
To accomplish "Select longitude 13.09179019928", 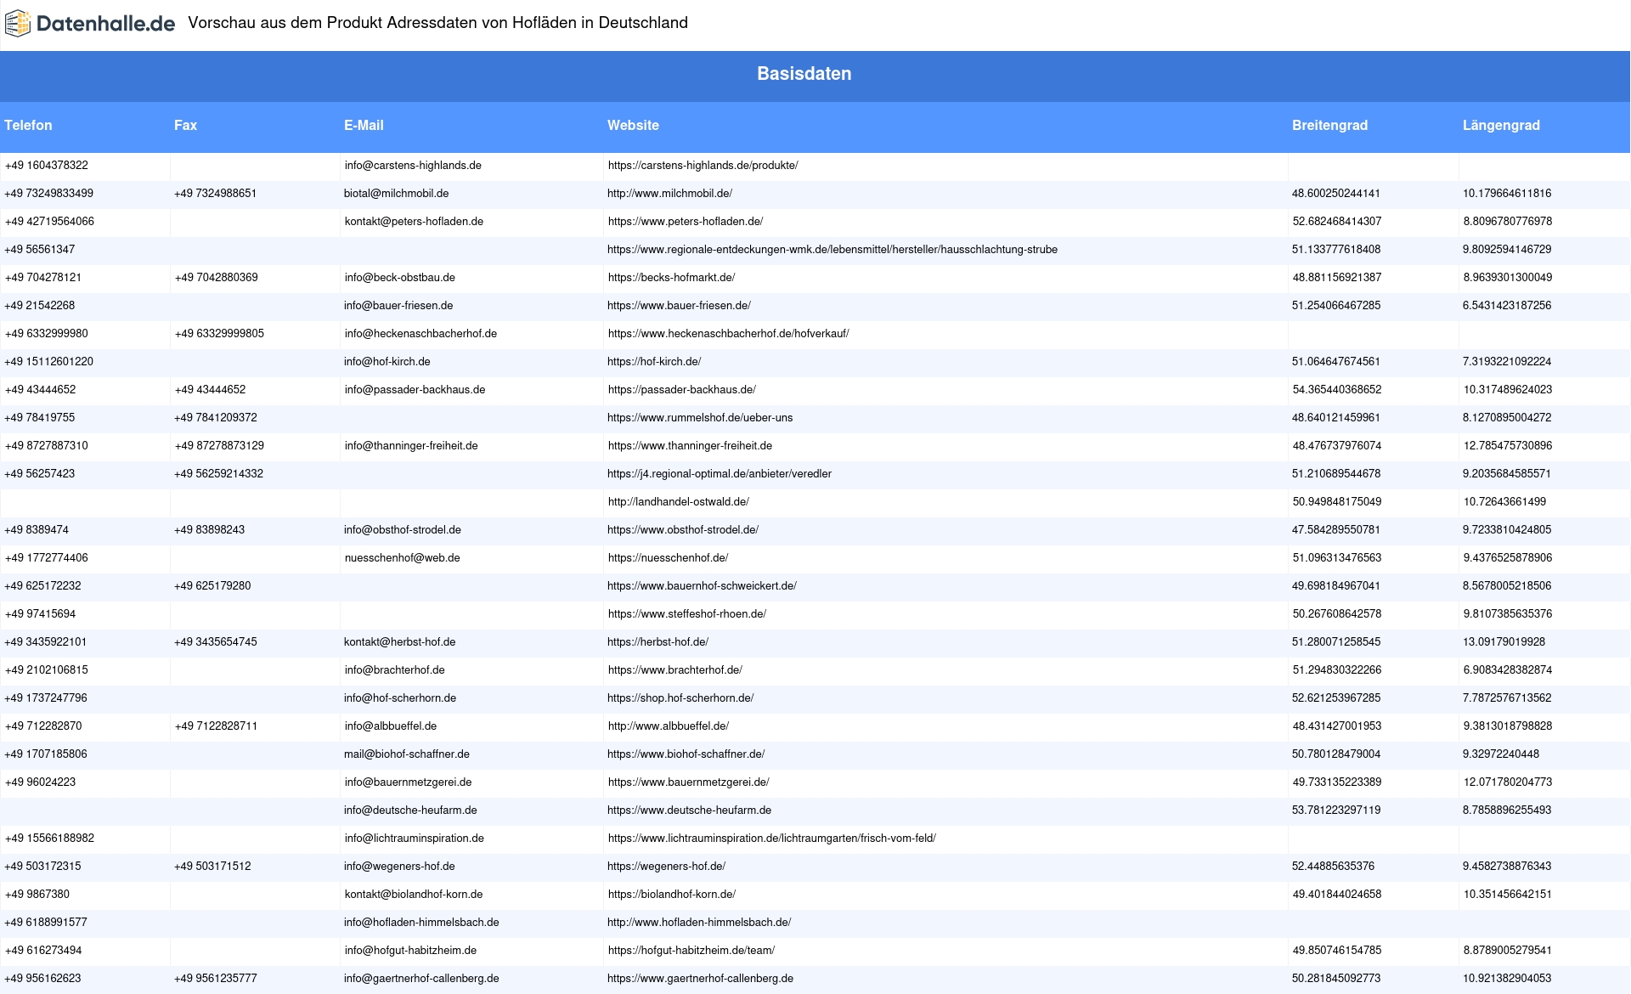I will click(x=1504, y=642).
